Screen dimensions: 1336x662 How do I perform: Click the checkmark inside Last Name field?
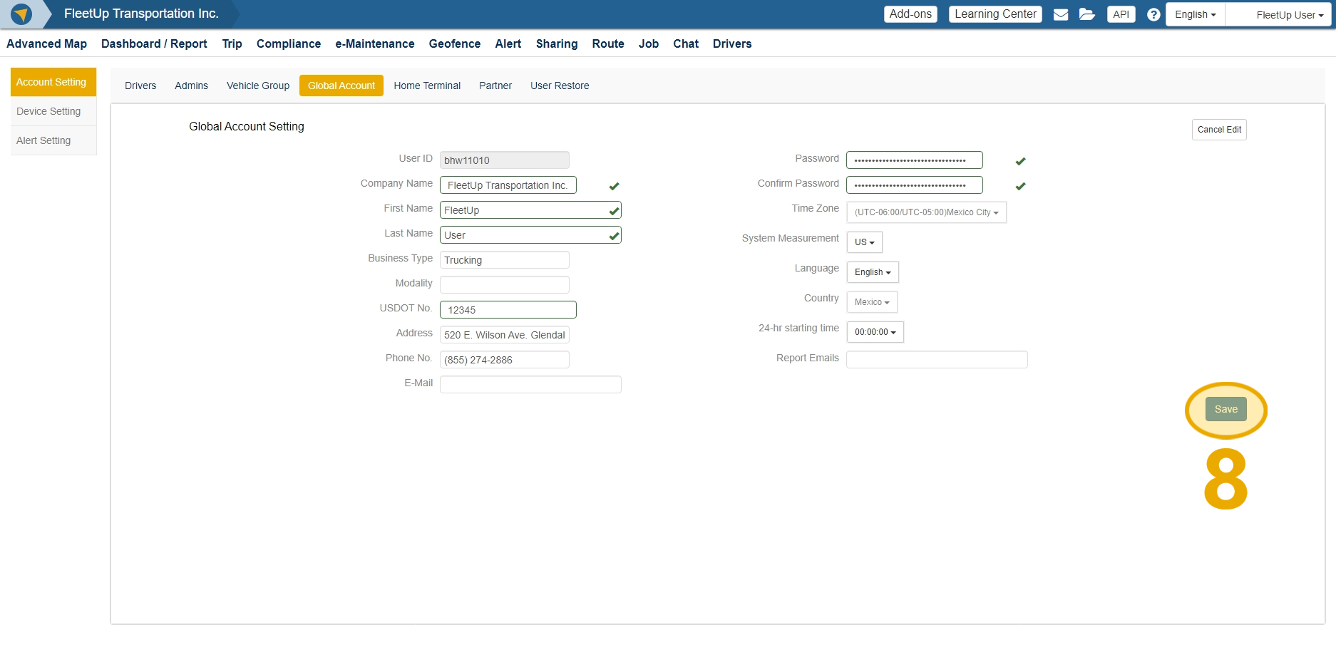click(614, 236)
